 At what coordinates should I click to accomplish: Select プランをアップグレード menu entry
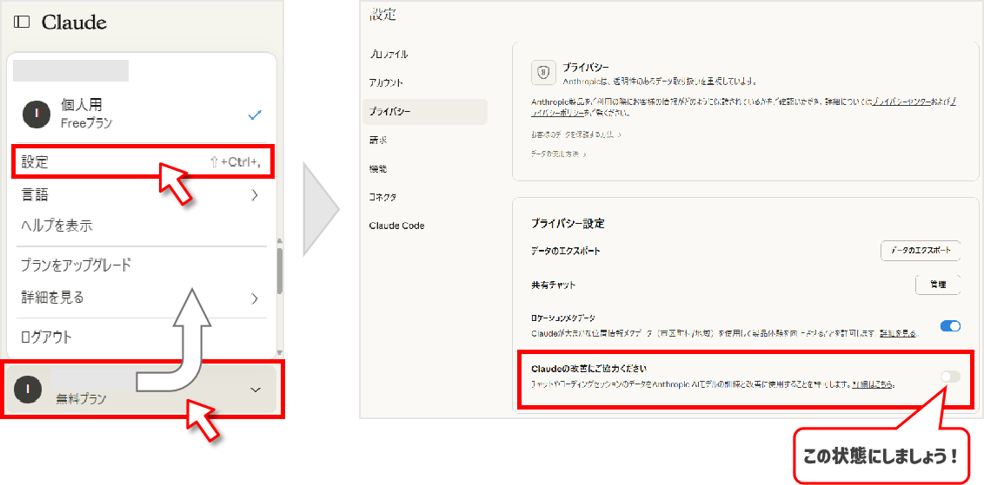pos(76,265)
